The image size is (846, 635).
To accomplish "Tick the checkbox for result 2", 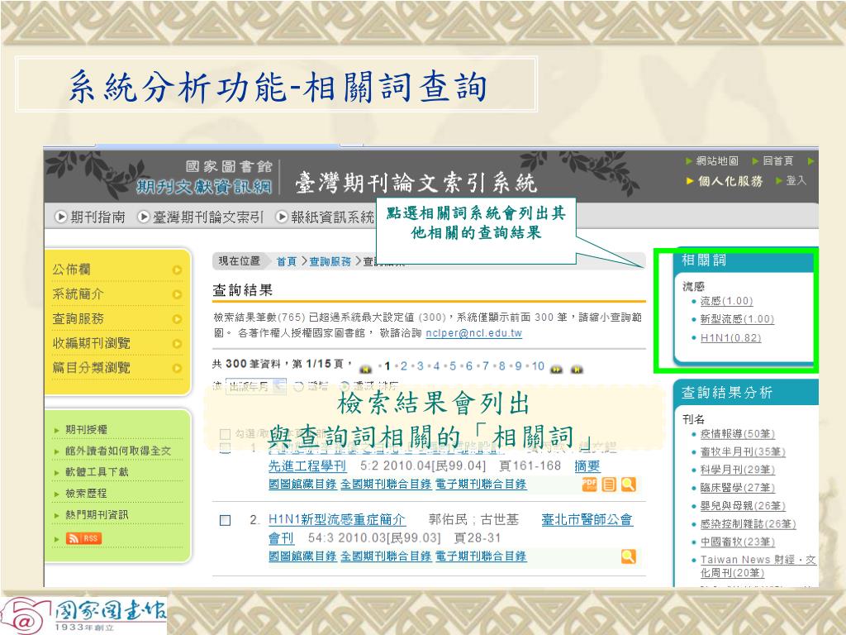I will (226, 521).
